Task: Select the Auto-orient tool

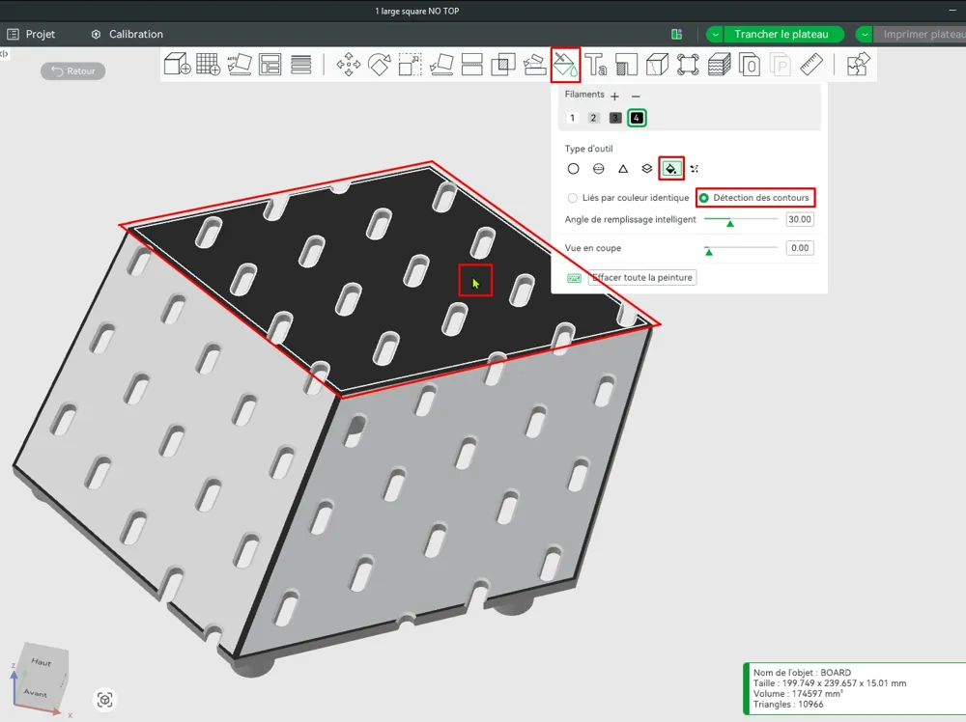Action: (239, 64)
